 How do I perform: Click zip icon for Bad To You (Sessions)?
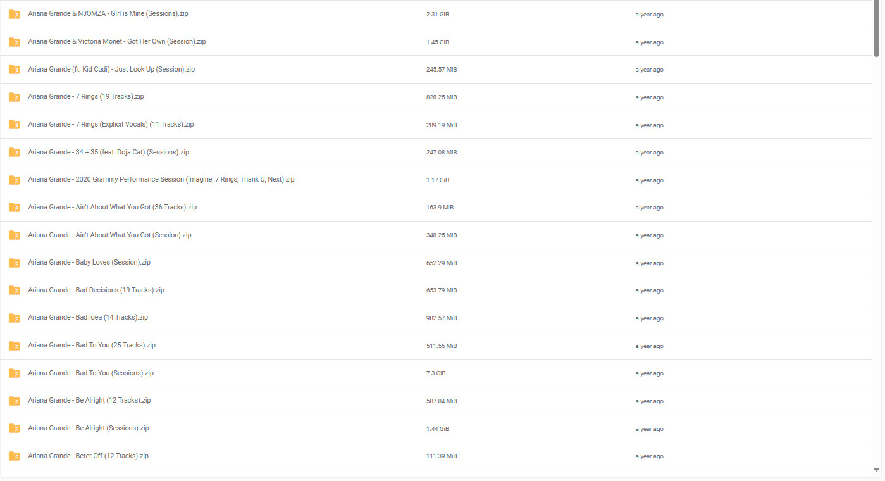(14, 373)
